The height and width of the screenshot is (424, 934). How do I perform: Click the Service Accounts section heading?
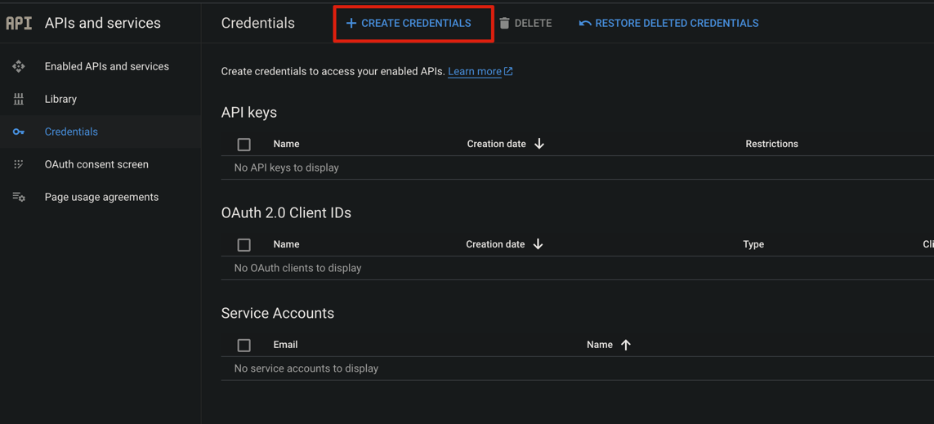click(278, 313)
